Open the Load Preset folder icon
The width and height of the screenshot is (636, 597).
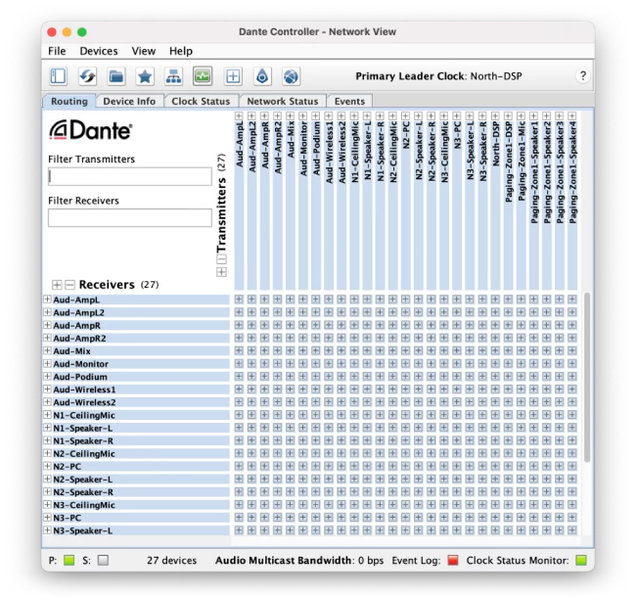116,76
